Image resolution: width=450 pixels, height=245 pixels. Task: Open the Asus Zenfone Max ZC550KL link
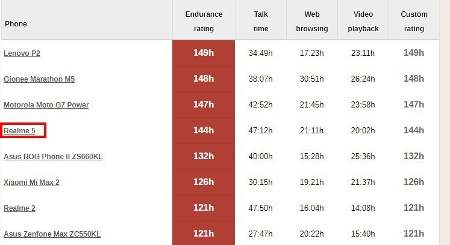(x=52, y=234)
